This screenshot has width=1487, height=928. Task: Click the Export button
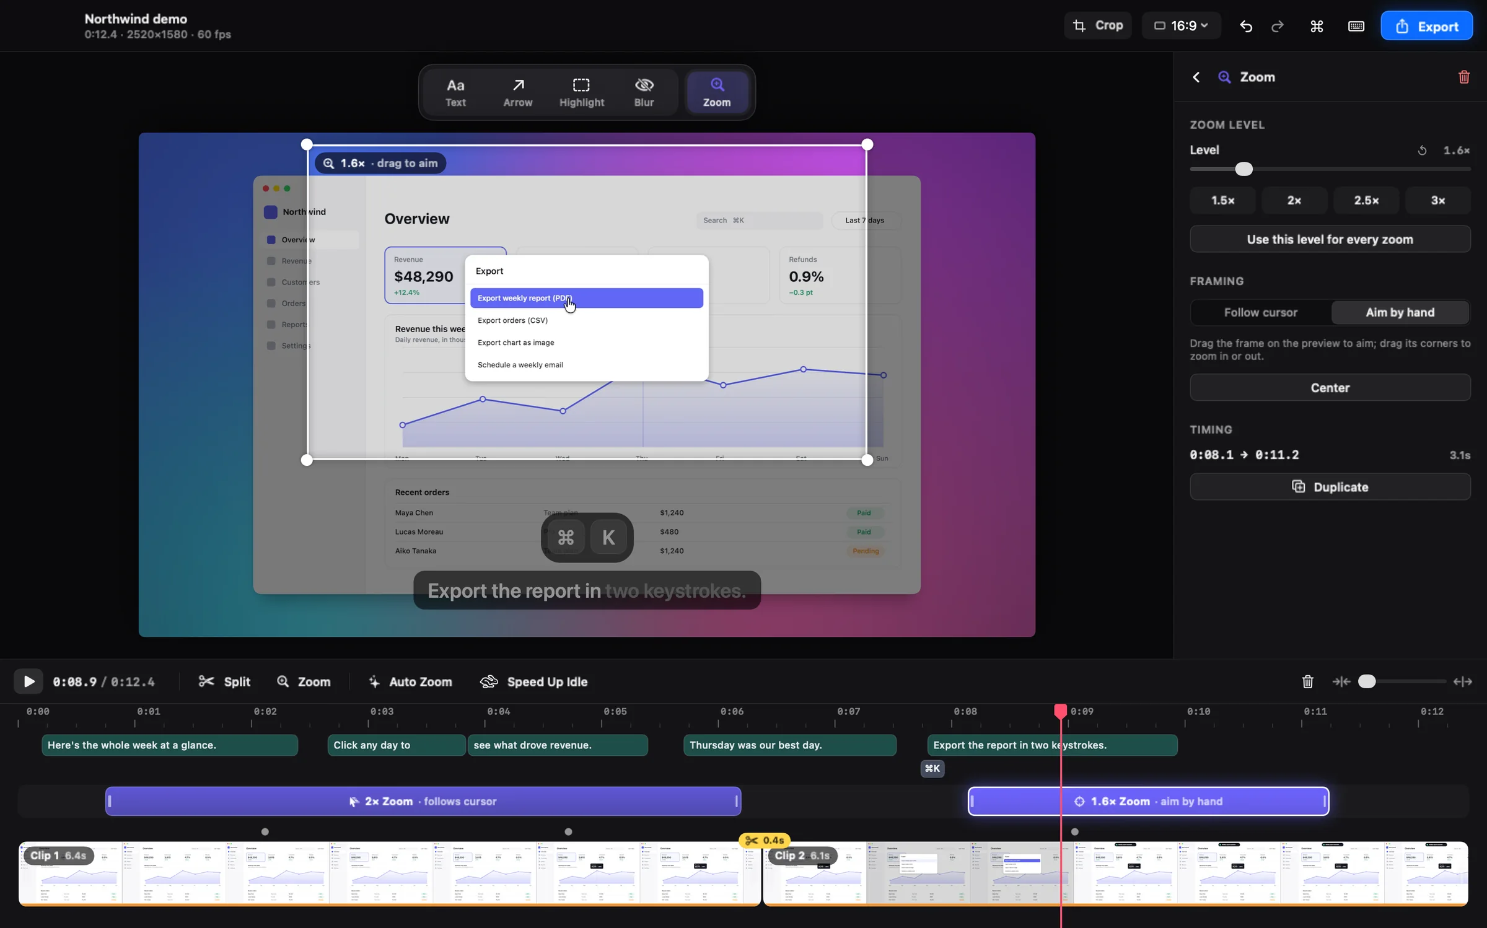1427,26
